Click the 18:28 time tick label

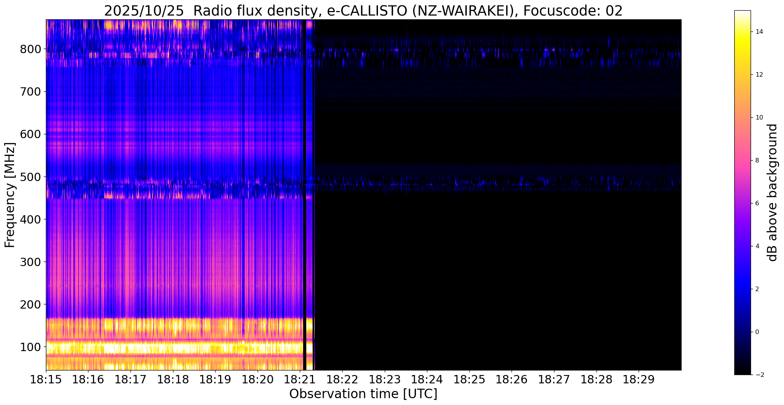point(597,380)
